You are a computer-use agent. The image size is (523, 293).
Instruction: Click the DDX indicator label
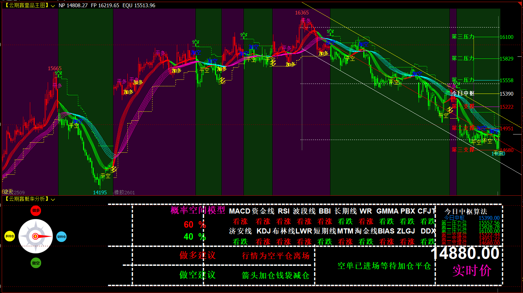tap(428, 231)
